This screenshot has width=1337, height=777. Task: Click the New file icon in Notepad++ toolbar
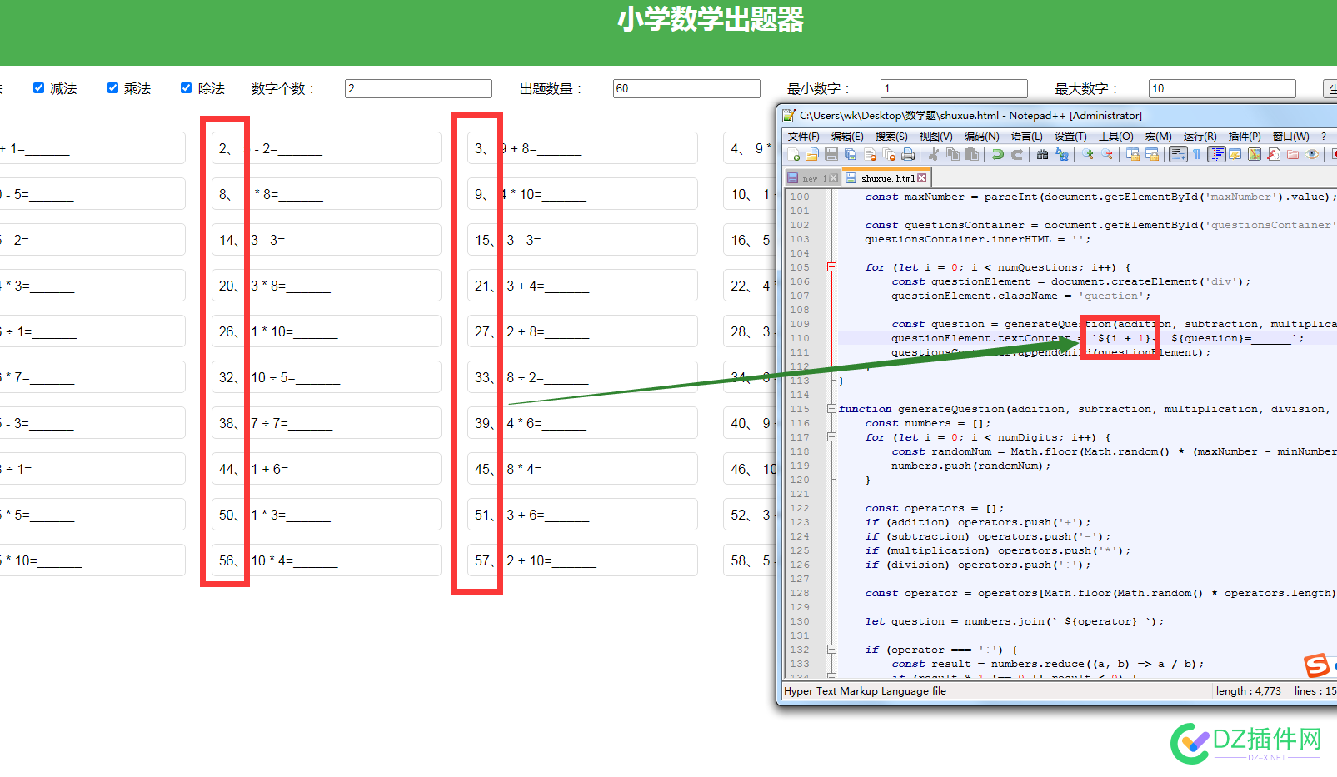tap(793, 154)
